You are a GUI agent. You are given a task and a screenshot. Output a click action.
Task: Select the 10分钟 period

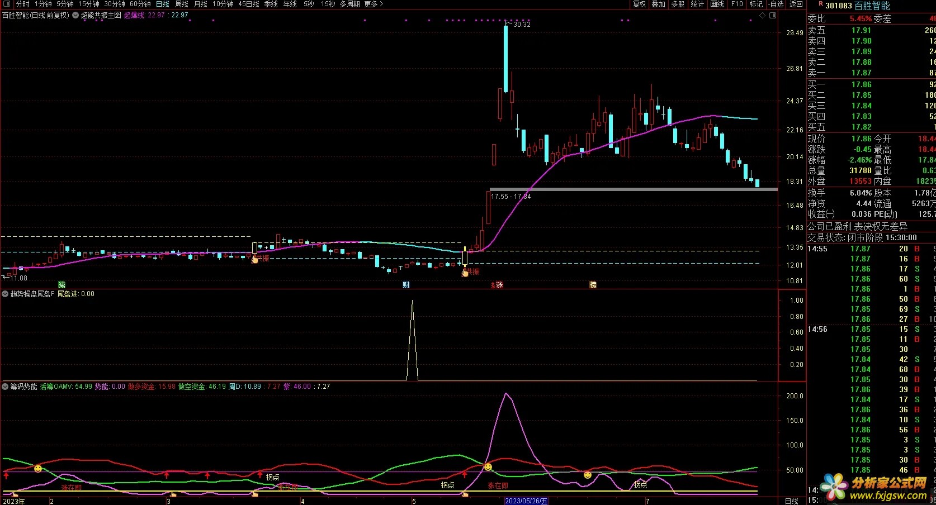[223, 4]
